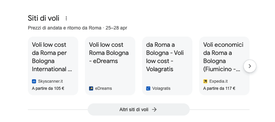
Task: Click the eDreams favicon icon
Action: coord(91,88)
